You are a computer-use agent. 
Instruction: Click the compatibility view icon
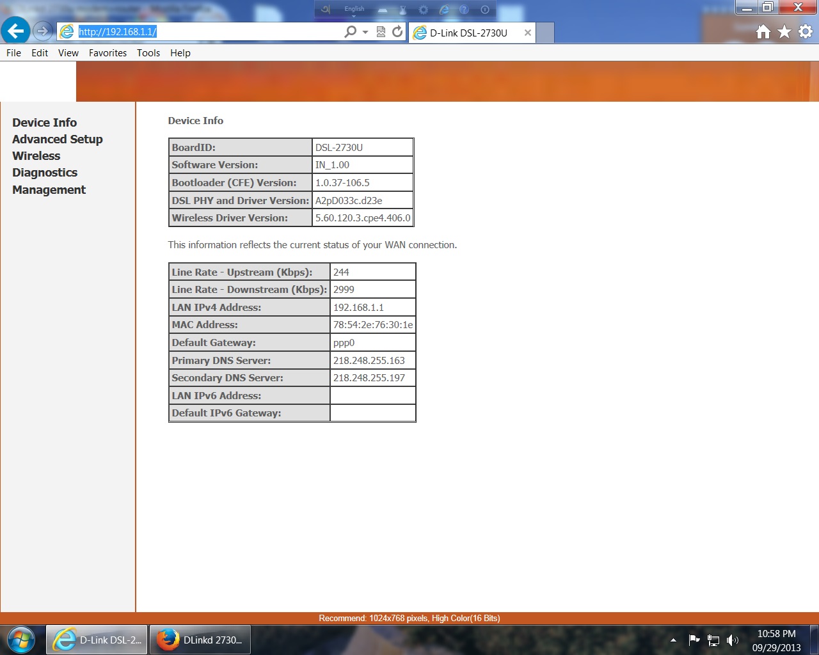pos(381,31)
